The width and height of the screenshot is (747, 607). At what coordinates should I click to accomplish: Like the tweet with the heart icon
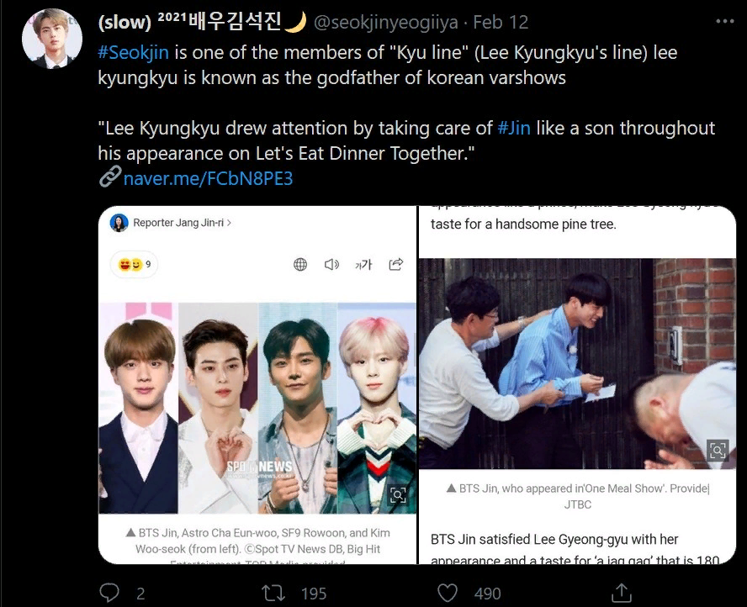448,594
